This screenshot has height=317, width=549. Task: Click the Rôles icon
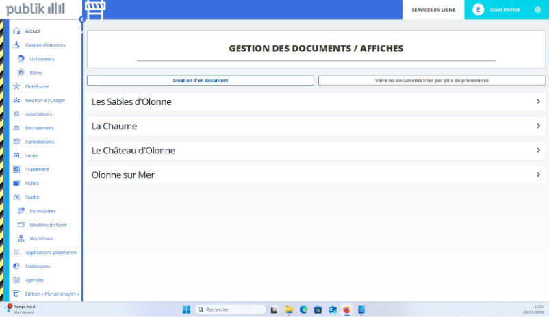tap(21, 73)
